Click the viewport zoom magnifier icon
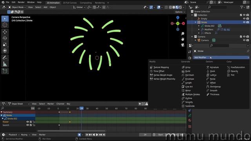This screenshot has height=141, width=251. pyautogui.click(x=182, y=34)
